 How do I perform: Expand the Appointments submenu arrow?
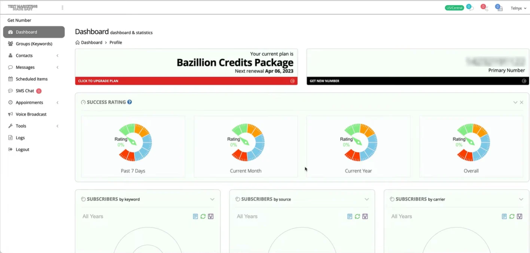pyautogui.click(x=57, y=103)
